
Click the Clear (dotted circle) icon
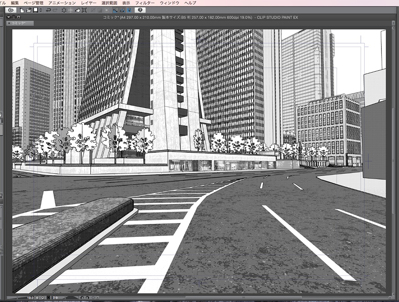point(64,10)
